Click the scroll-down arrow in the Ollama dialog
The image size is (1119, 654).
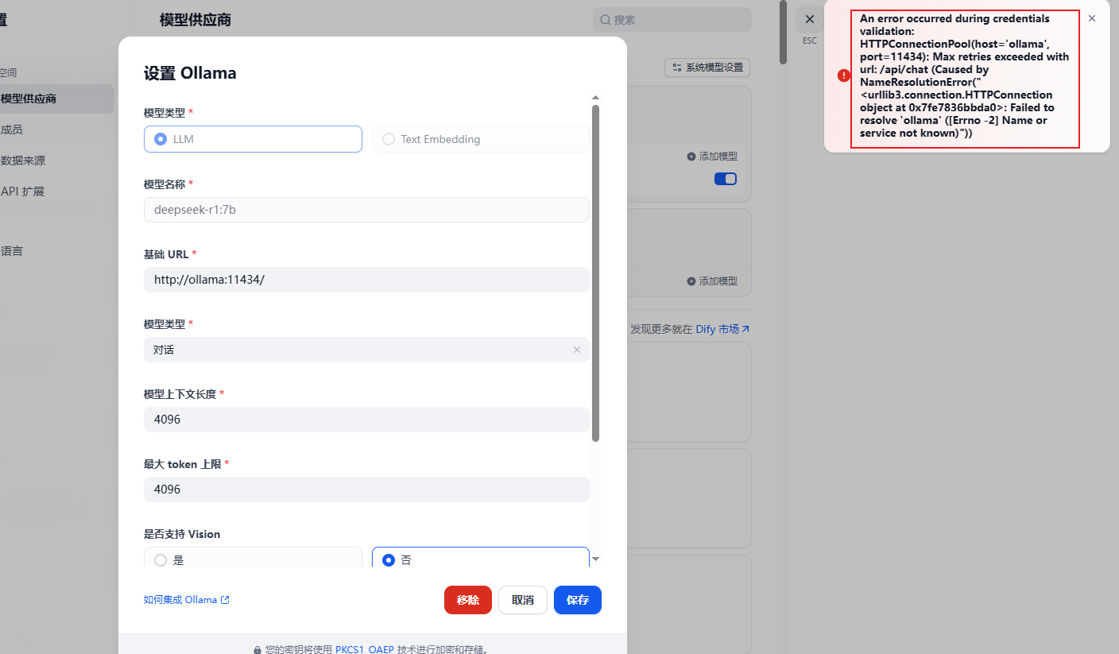tap(596, 559)
